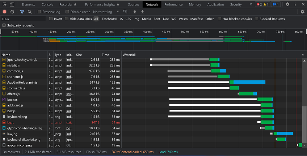Activate the inspect element picker icon
The image size is (307, 156).
click(x=5, y=4)
